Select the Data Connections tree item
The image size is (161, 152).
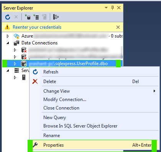pyautogui.click(x=39, y=43)
